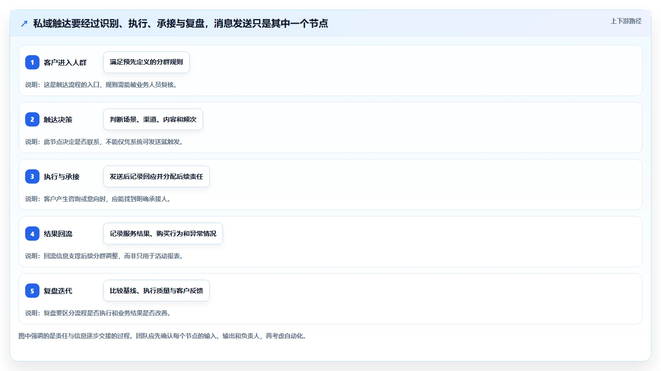Click the note 此节点决定是否联系，不能仅凭系统可发送就触发

pos(104,142)
